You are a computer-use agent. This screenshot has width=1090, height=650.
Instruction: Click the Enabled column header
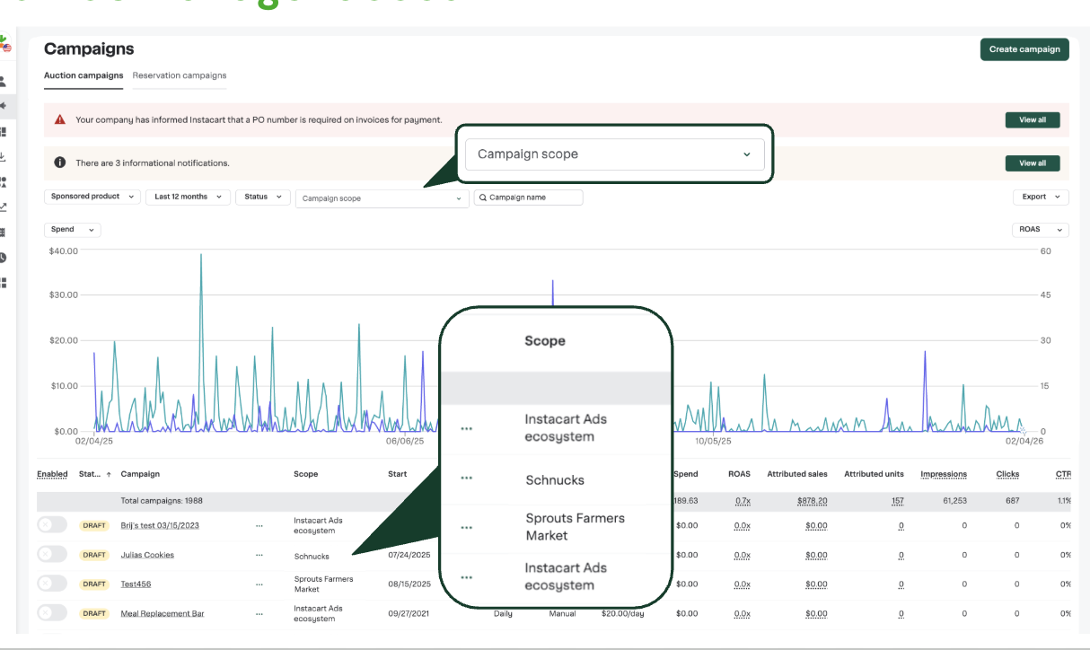pos(52,474)
